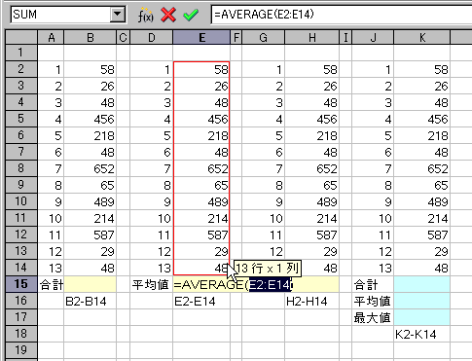The image size is (472, 361).
Task: Select column B header
Action: click(91, 38)
